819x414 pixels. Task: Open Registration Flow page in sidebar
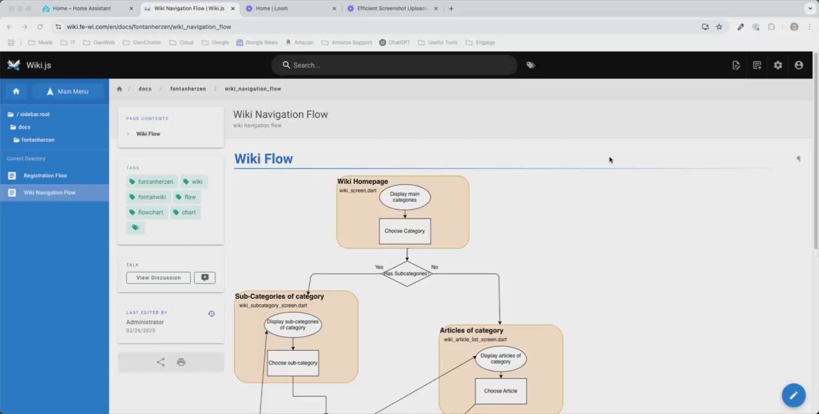click(x=54, y=176)
